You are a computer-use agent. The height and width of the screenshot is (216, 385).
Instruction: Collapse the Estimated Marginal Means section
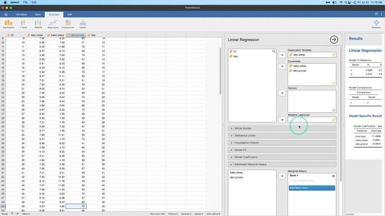point(282,164)
